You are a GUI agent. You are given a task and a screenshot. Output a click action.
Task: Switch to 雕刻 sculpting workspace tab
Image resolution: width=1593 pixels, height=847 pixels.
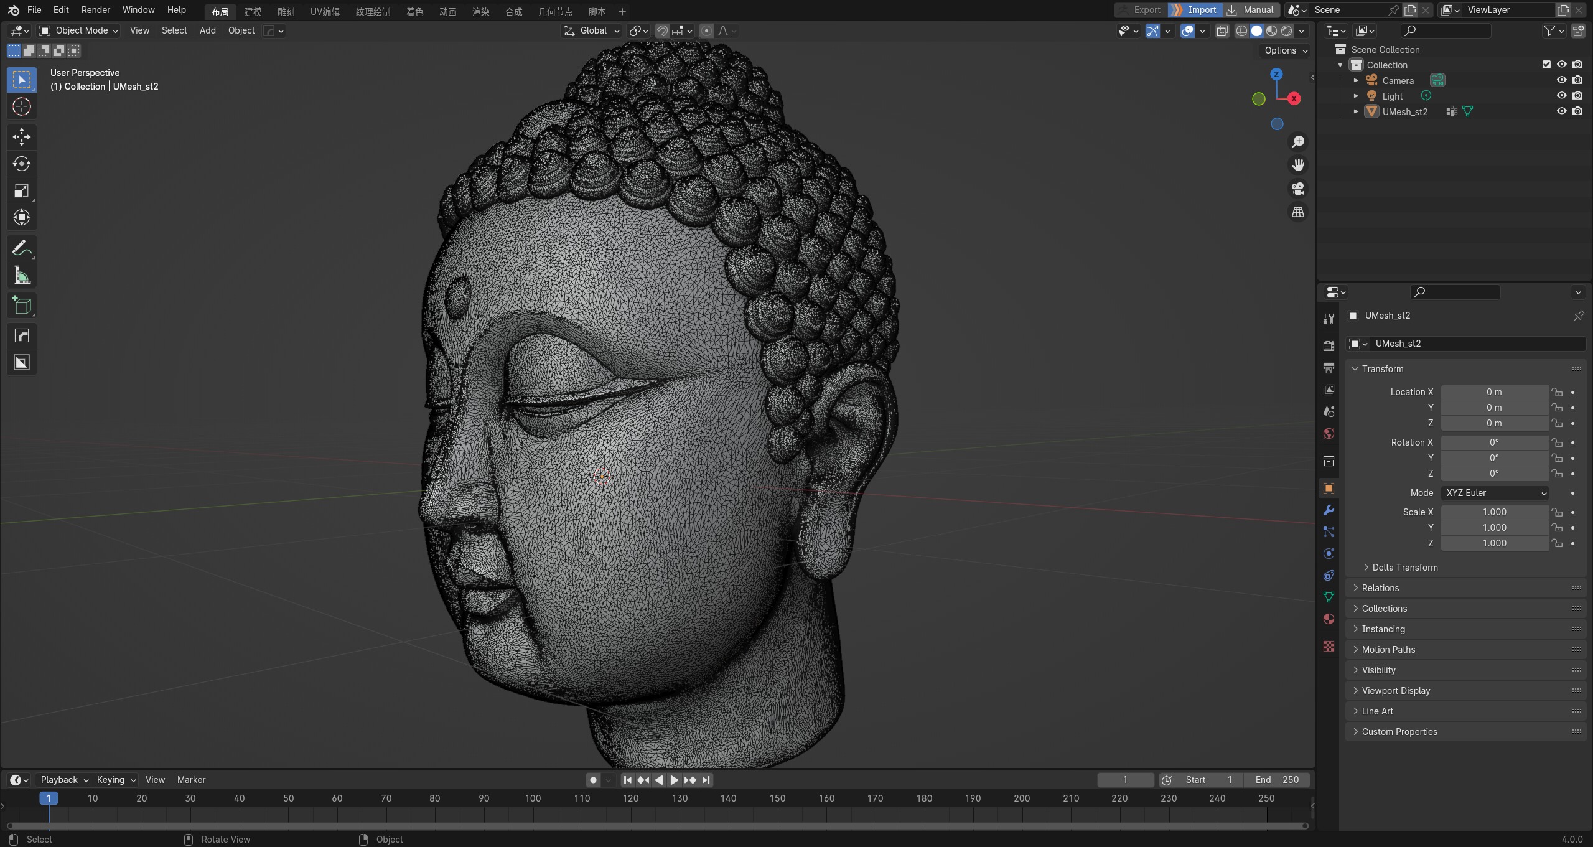[x=286, y=11]
